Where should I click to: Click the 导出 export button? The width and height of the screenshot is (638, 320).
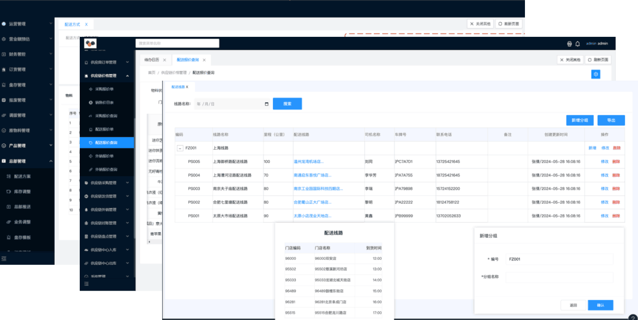coord(611,121)
